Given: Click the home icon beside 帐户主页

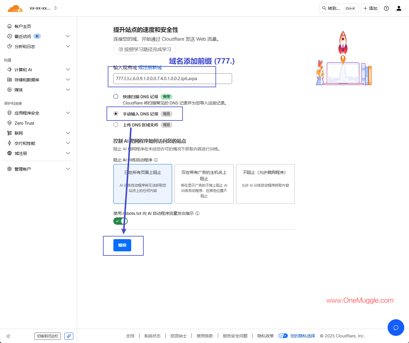Looking at the screenshot, I should (x=9, y=26).
